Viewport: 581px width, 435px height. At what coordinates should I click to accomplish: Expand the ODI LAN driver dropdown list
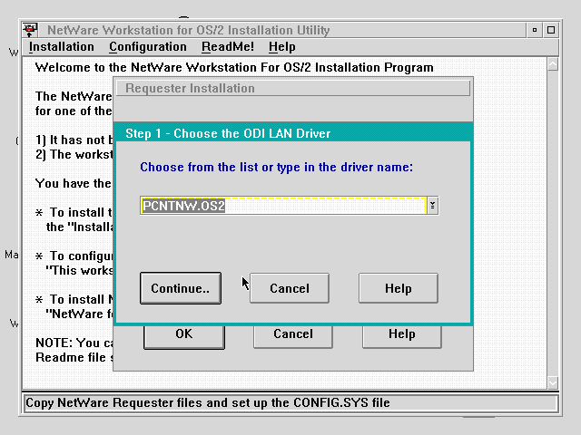coord(432,206)
